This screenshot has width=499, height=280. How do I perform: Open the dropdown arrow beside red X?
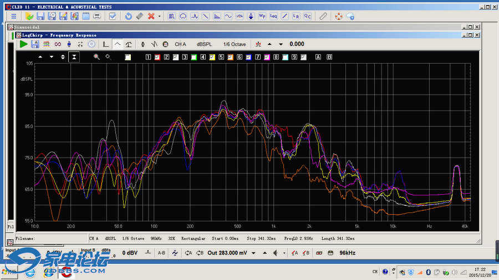(160, 16)
